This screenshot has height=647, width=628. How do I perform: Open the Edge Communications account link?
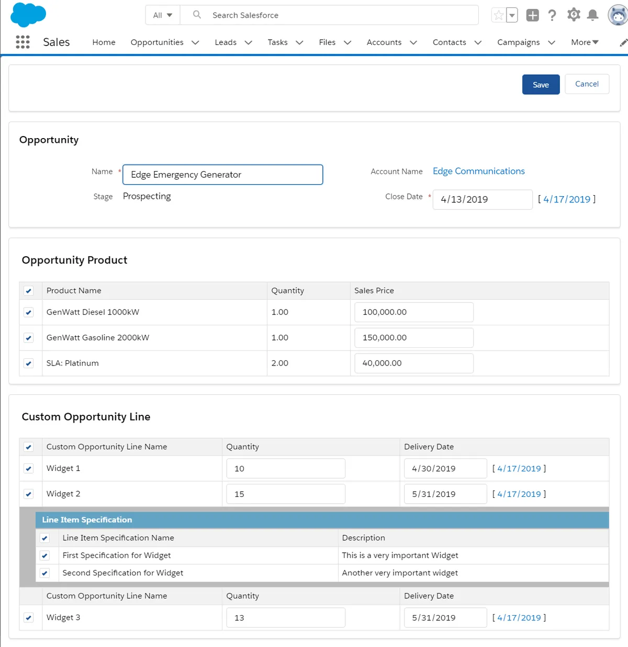tap(478, 171)
